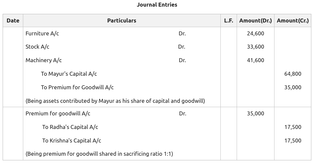Select the Furniture A/c entry

(x=42, y=34)
